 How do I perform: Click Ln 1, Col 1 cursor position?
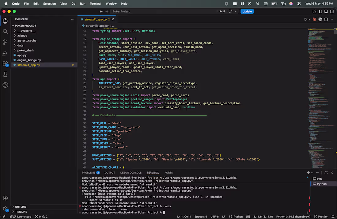coord(184,217)
